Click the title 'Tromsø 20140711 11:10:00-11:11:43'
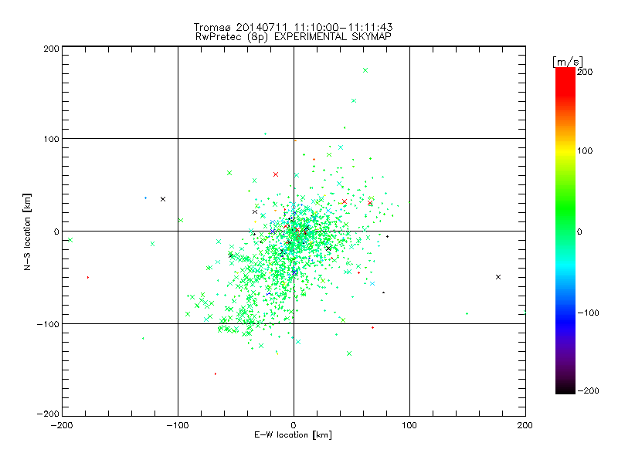 294,27
